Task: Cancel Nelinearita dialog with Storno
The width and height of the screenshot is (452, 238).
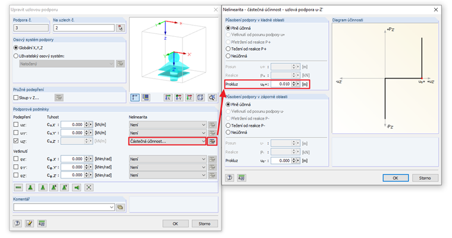Action: (425, 178)
